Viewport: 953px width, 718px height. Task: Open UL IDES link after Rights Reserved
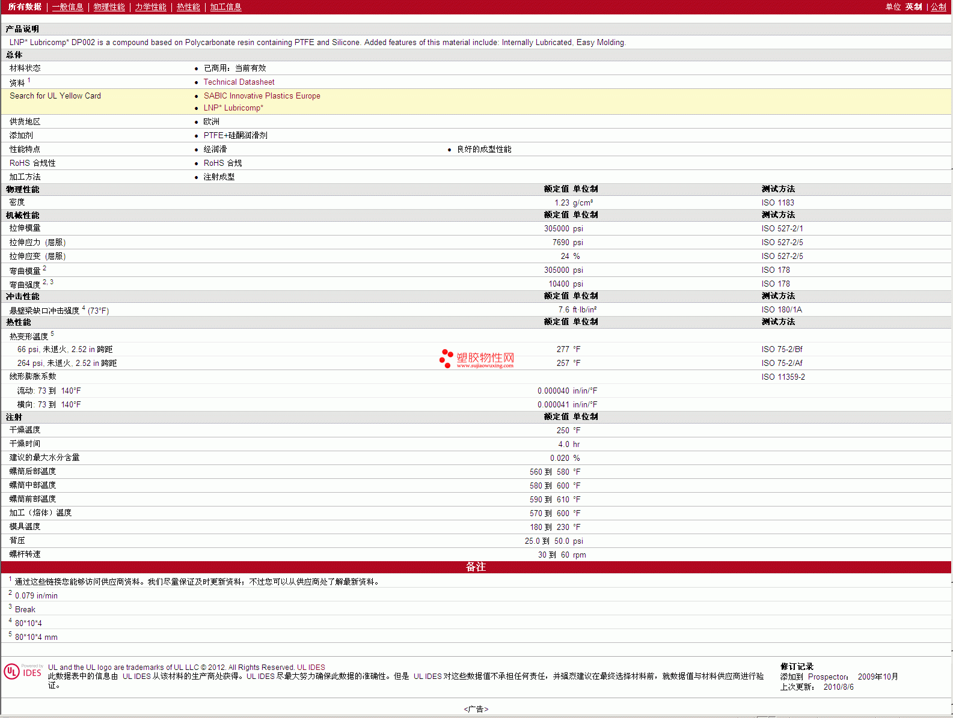pyautogui.click(x=311, y=667)
